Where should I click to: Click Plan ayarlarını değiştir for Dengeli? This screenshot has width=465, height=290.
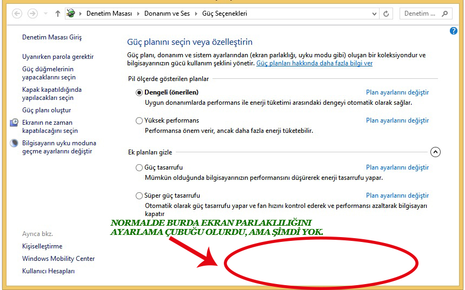pyautogui.click(x=397, y=92)
